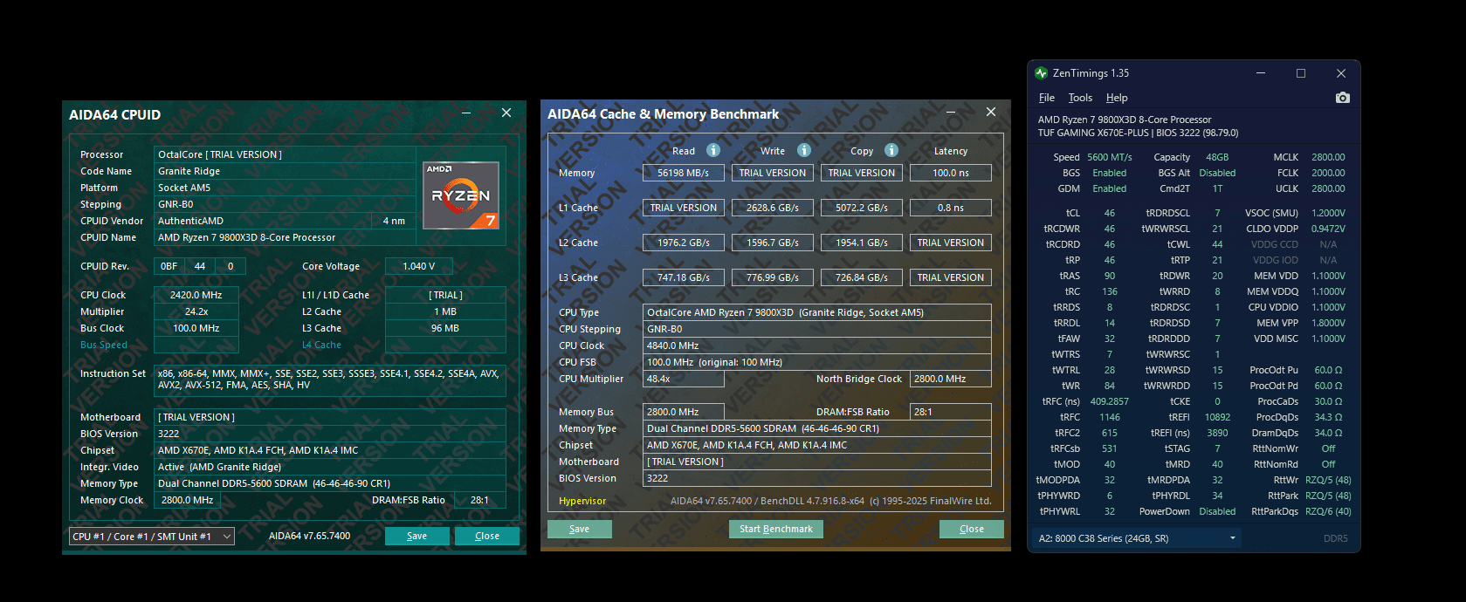Minimize the ZenTimings window
Viewport: 1466px width, 602px height.
pos(1261,73)
